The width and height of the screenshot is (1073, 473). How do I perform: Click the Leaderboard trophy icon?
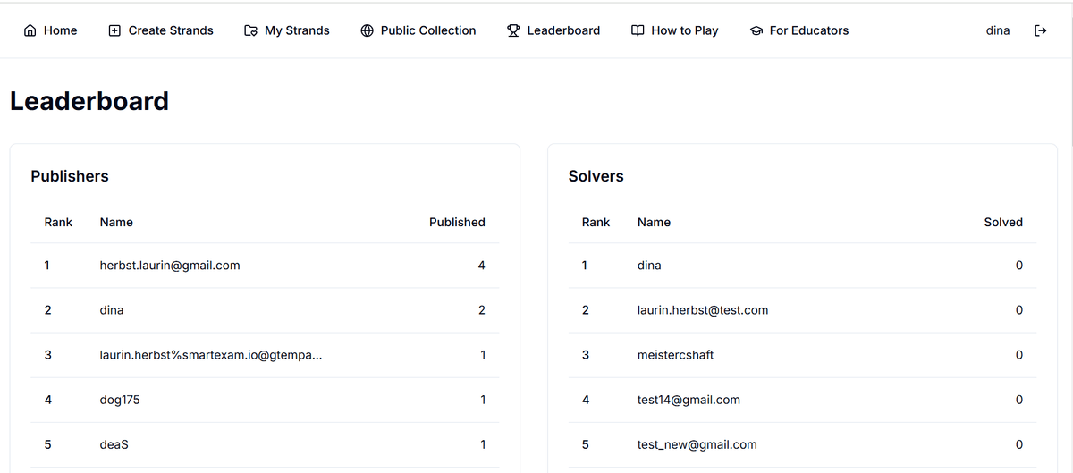[513, 30]
